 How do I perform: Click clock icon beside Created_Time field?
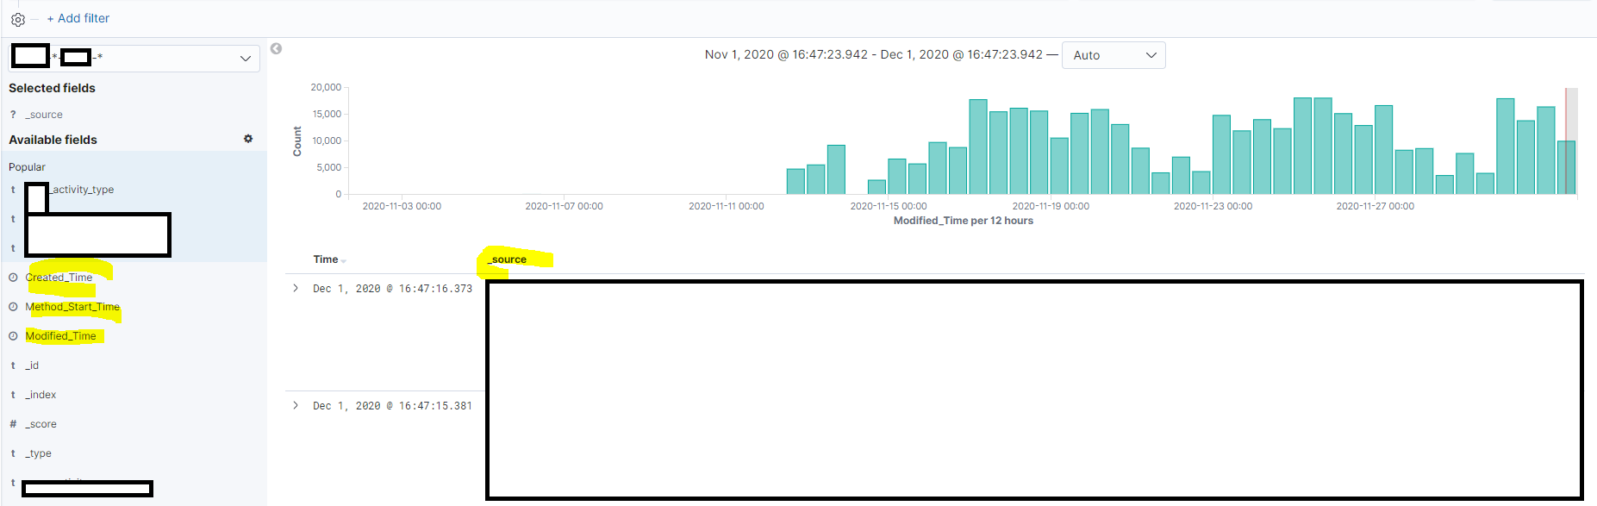point(13,278)
